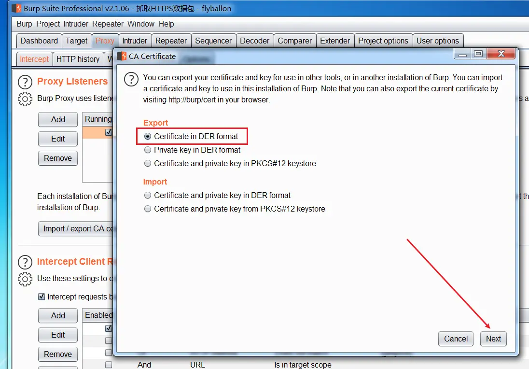This screenshot has width=529, height=369.
Task: Click 'Proxy Listeners' section heading
Action: (x=72, y=81)
